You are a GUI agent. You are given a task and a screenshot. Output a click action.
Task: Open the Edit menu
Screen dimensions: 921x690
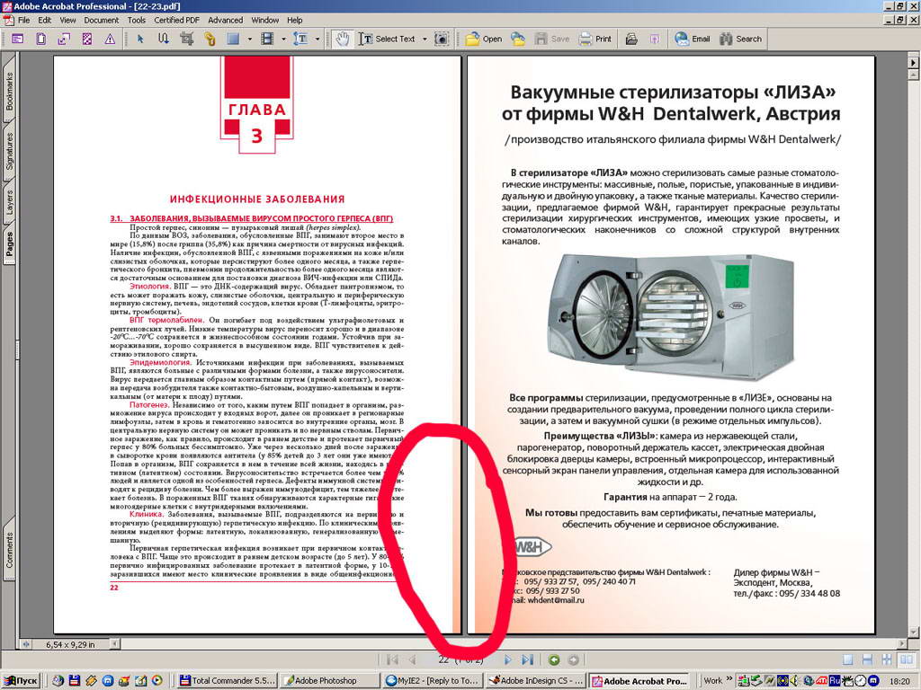[45, 20]
